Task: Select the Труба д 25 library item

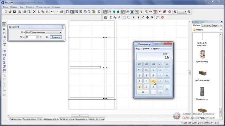Action: point(202,39)
